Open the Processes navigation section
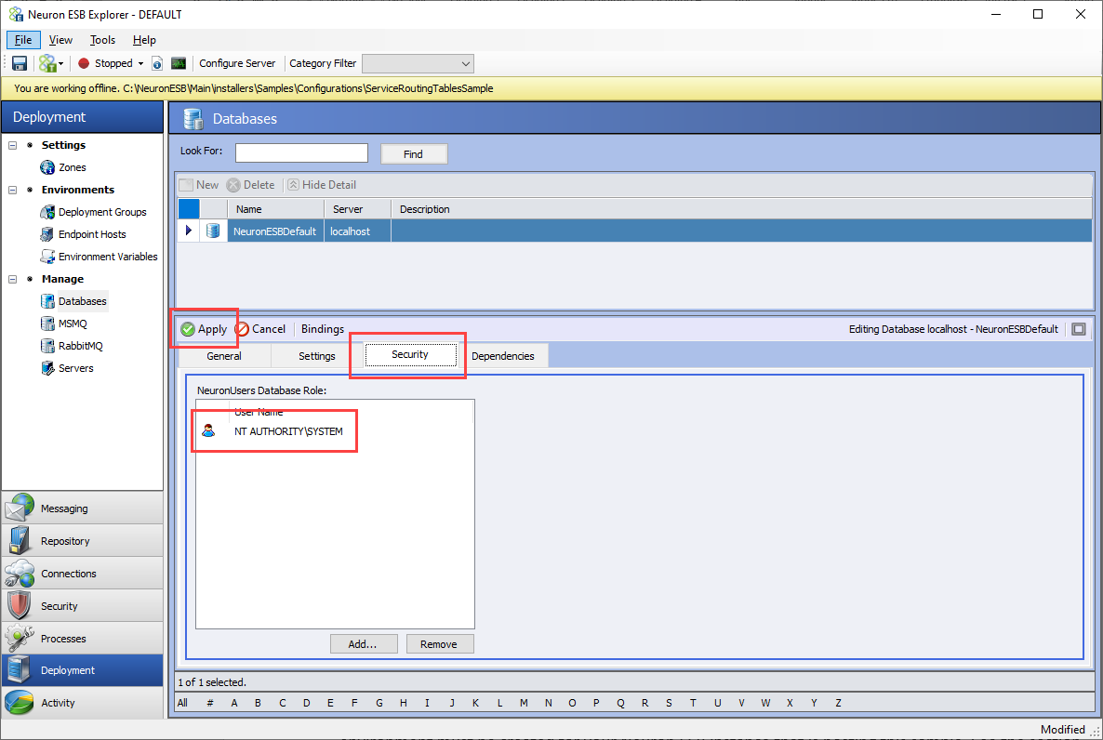This screenshot has height=740, width=1103. (82, 638)
